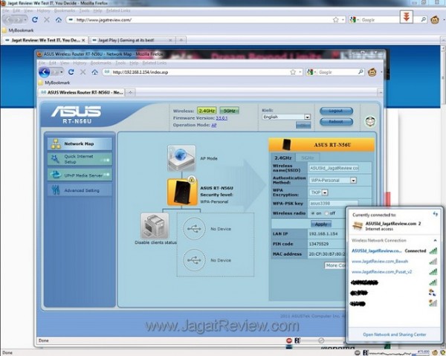The width and height of the screenshot is (446, 356).
Task: Click the Reboot button
Action: (336, 121)
